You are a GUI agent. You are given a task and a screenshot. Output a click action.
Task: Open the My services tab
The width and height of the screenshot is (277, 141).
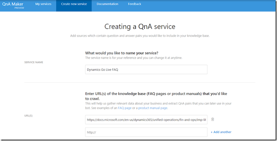[x=43, y=4]
